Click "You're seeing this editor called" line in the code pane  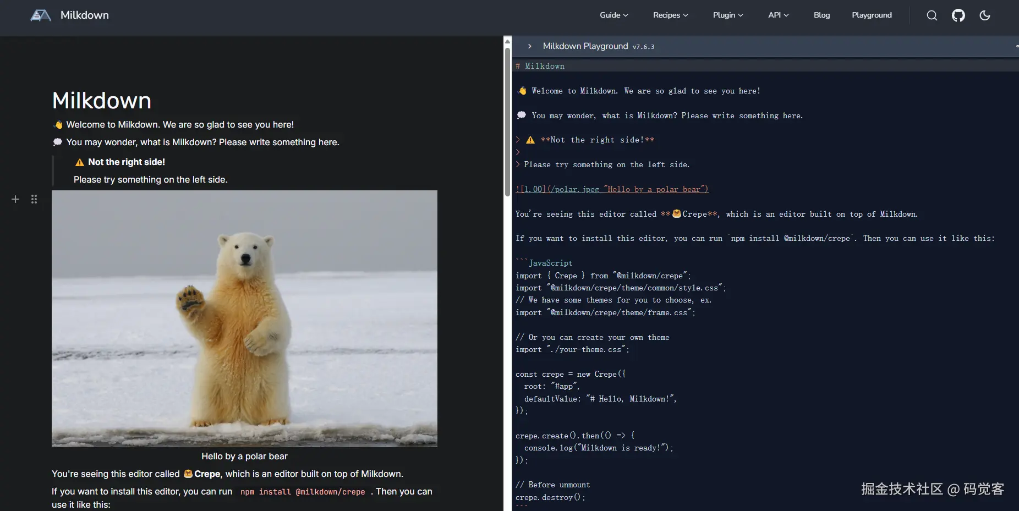(x=716, y=214)
